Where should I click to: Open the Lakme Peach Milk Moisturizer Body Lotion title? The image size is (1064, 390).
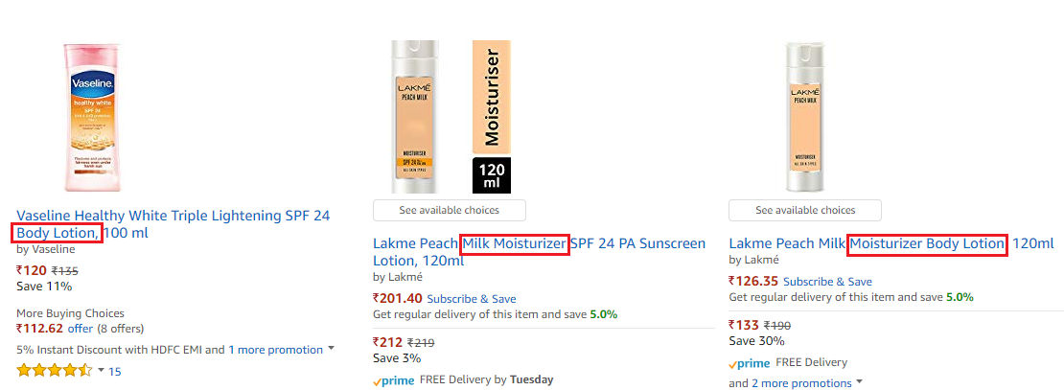tap(891, 243)
